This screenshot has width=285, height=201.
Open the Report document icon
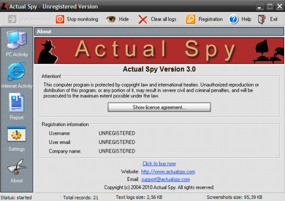(16, 102)
